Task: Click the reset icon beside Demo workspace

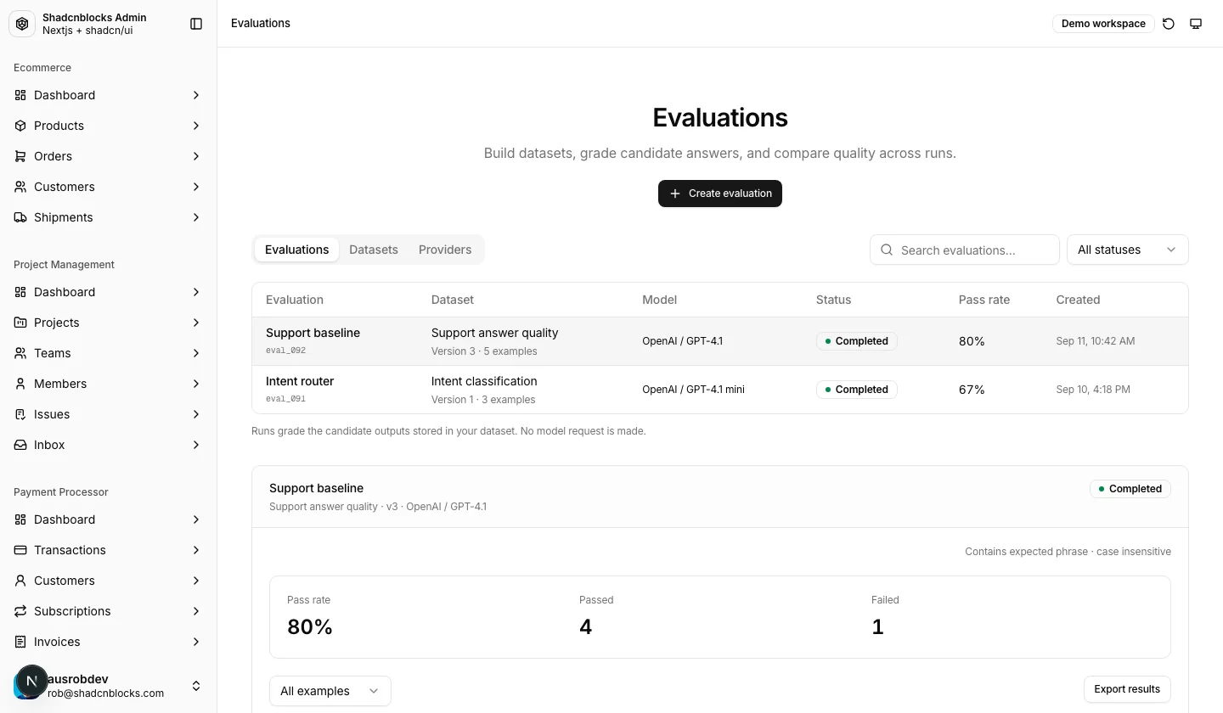Action: pos(1169,24)
